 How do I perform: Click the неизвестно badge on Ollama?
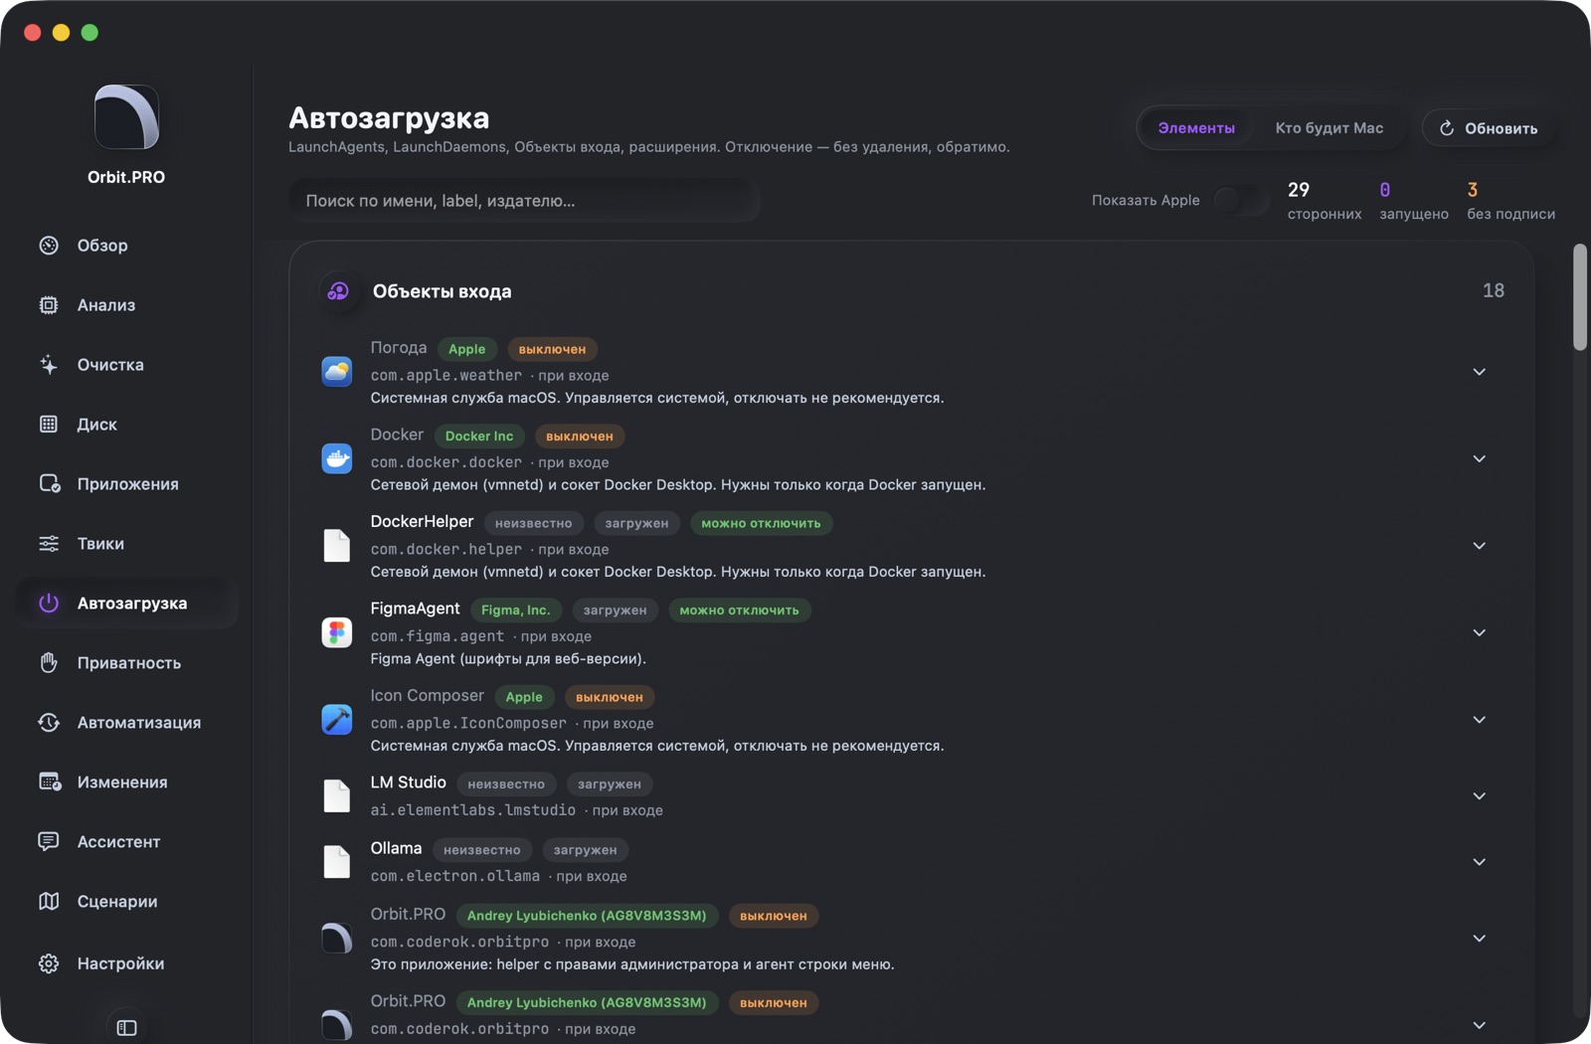pyautogui.click(x=482, y=850)
